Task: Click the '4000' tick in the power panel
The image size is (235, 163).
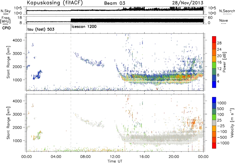Action: point(17,40)
